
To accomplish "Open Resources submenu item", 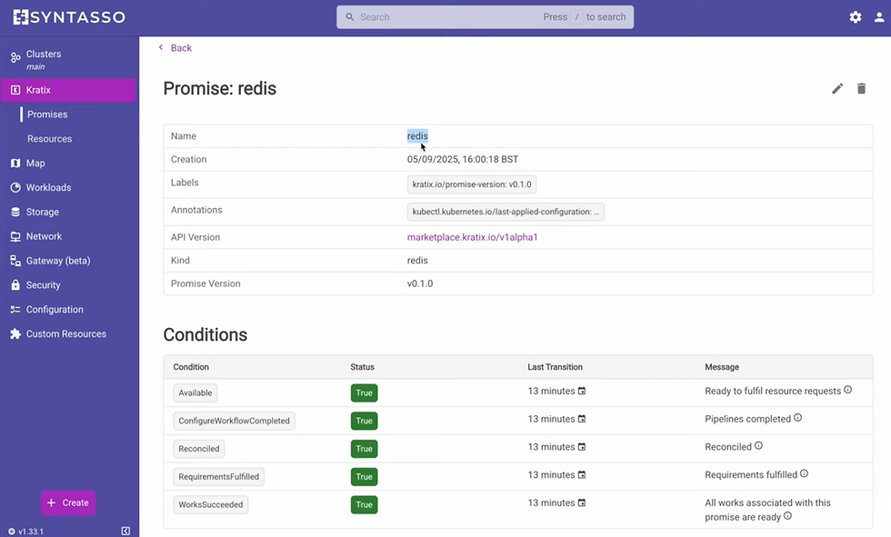I will click(x=49, y=138).
